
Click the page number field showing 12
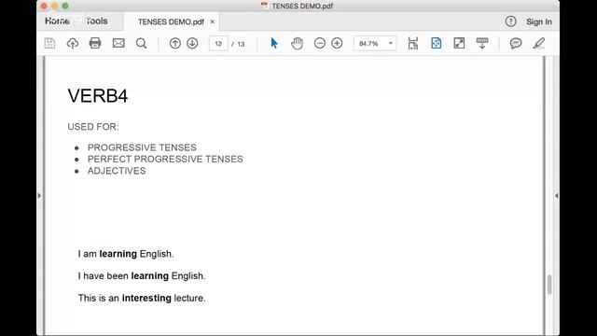point(218,44)
